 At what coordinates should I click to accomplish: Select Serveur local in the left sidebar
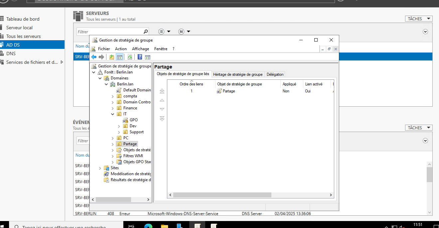tap(19, 28)
